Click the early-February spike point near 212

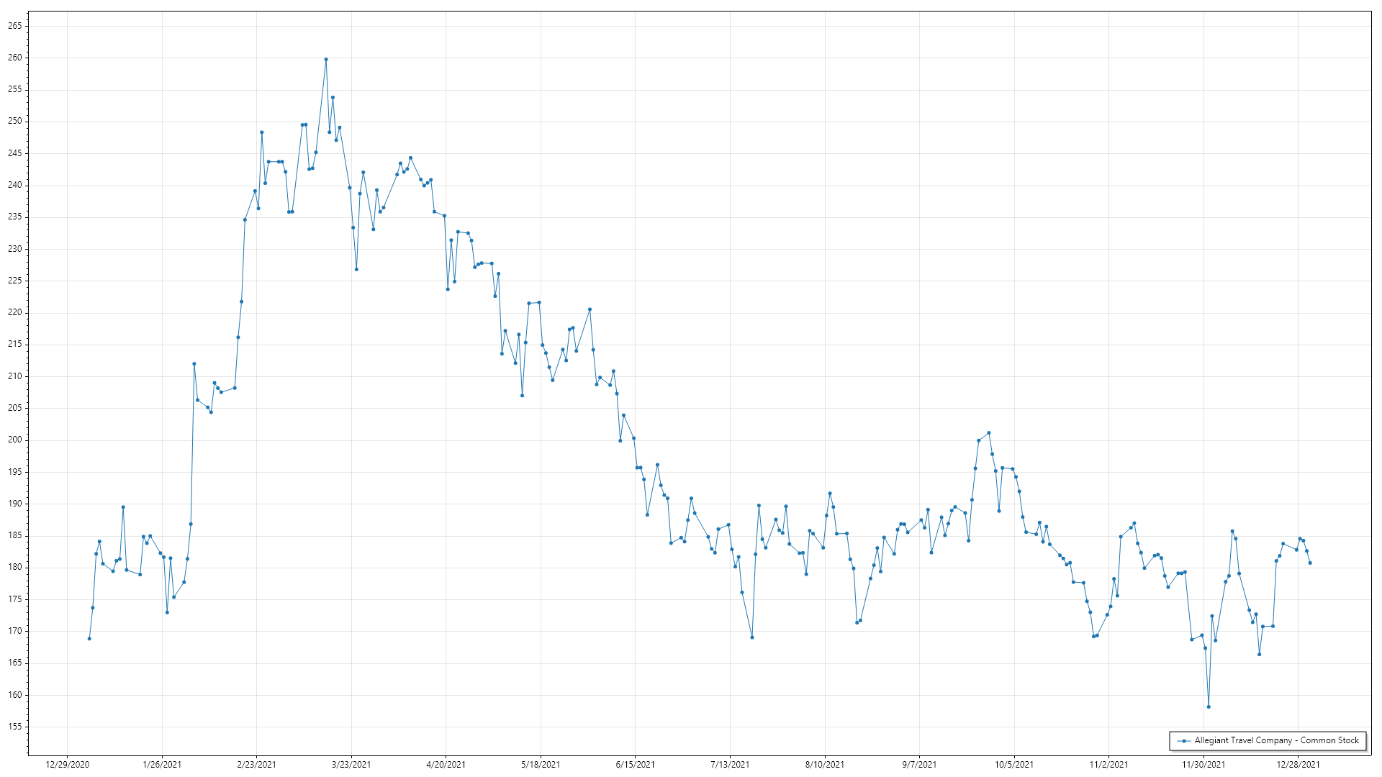194,364
